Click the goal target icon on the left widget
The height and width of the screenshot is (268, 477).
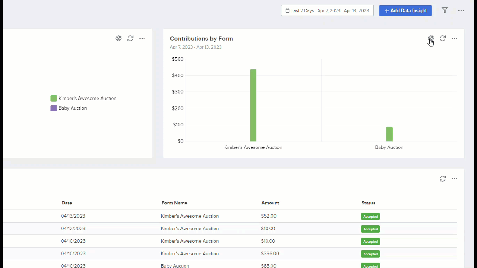119,38
